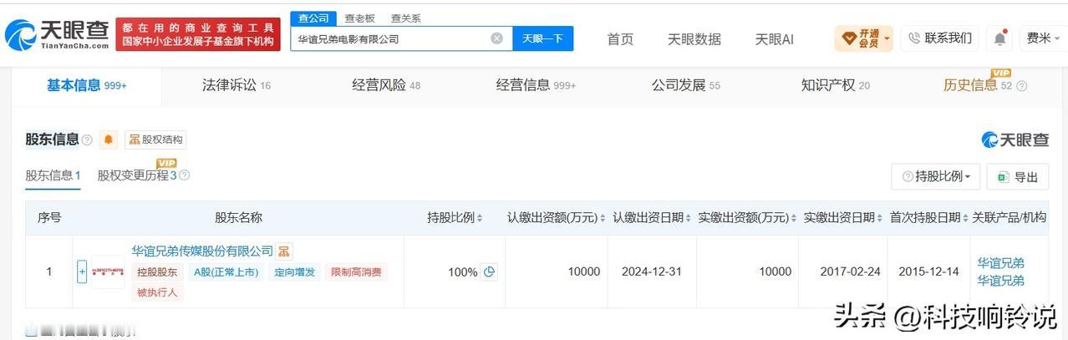The width and height of the screenshot is (1068, 340).
Task: Open the 历史信息 VIP tab
Action: click(978, 85)
